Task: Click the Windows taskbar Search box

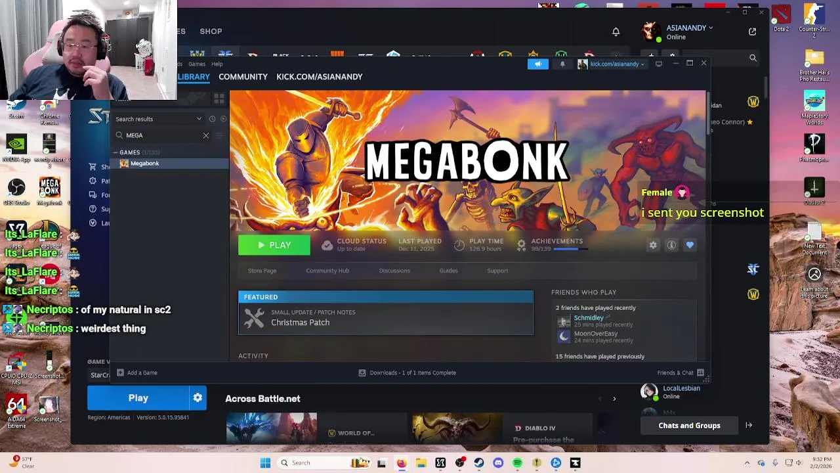Action: pos(323,463)
